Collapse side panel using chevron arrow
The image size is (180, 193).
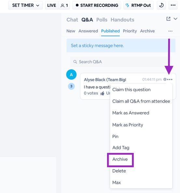(175, 19)
